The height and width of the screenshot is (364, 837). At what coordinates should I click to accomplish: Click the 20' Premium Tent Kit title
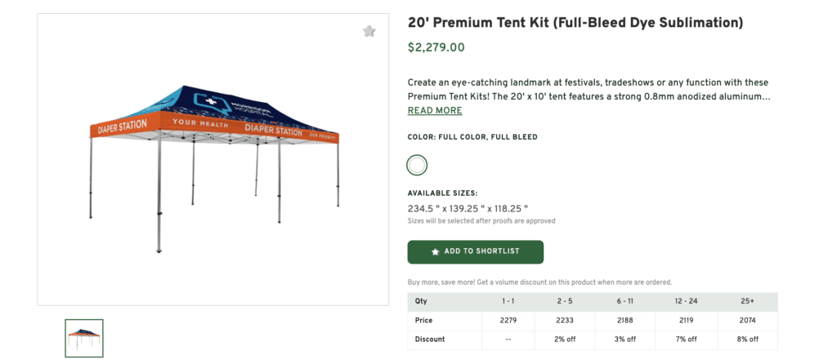click(575, 22)
